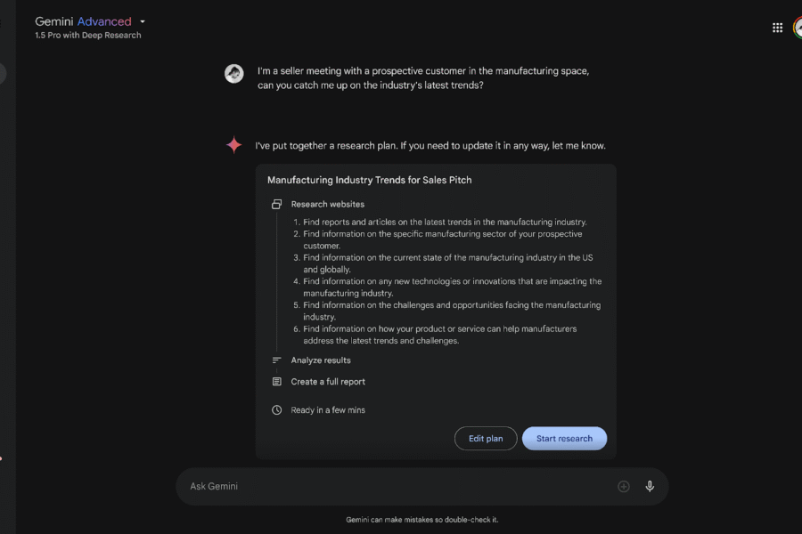This screenshot has width=802, height=534.
Task: Click the Google apps grid icon
Action: (777, 27)
